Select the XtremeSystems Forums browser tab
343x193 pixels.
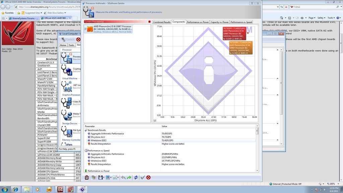[23, 18]
